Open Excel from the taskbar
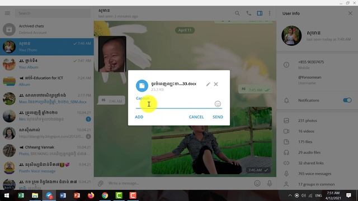 [21, 195]
